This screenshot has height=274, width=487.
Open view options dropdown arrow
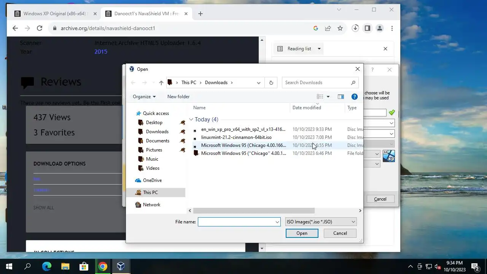pos(328,97)
